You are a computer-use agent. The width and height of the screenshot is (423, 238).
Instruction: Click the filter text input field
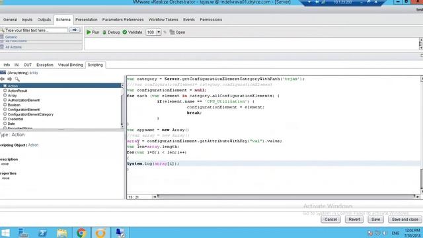(x=36, y=30)
